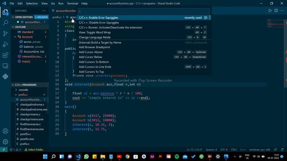Collapse the prefix.c folder
The width and height of the screenshot is (287, 161).
tap(16, 94)
